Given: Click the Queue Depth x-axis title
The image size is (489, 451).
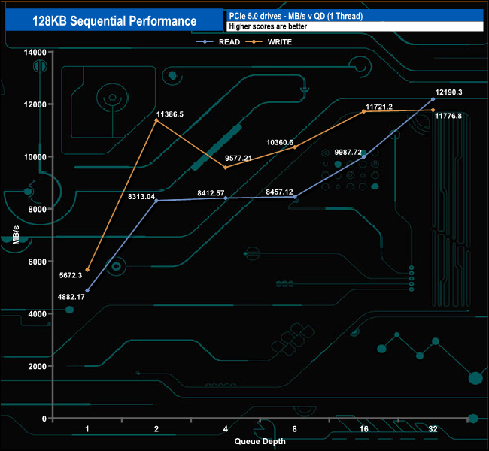Looking at the screenshot, I should (260, 442).
